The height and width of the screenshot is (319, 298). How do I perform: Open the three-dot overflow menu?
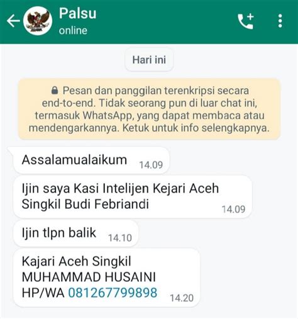pos(280,21)
